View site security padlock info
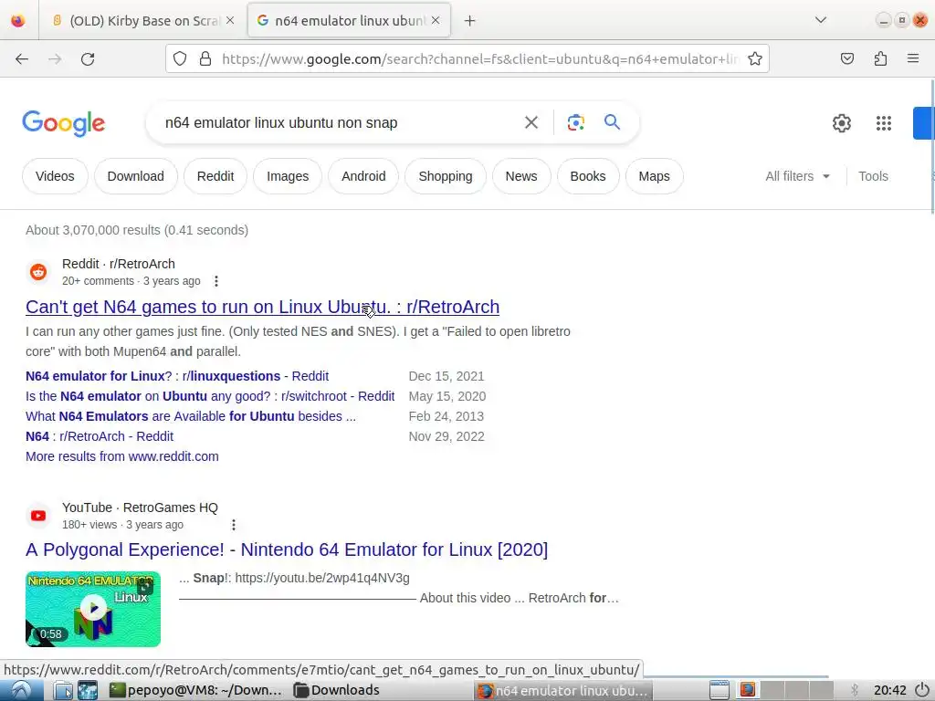The height and width of the screenshot is (701, 935). tap(205, 58)
